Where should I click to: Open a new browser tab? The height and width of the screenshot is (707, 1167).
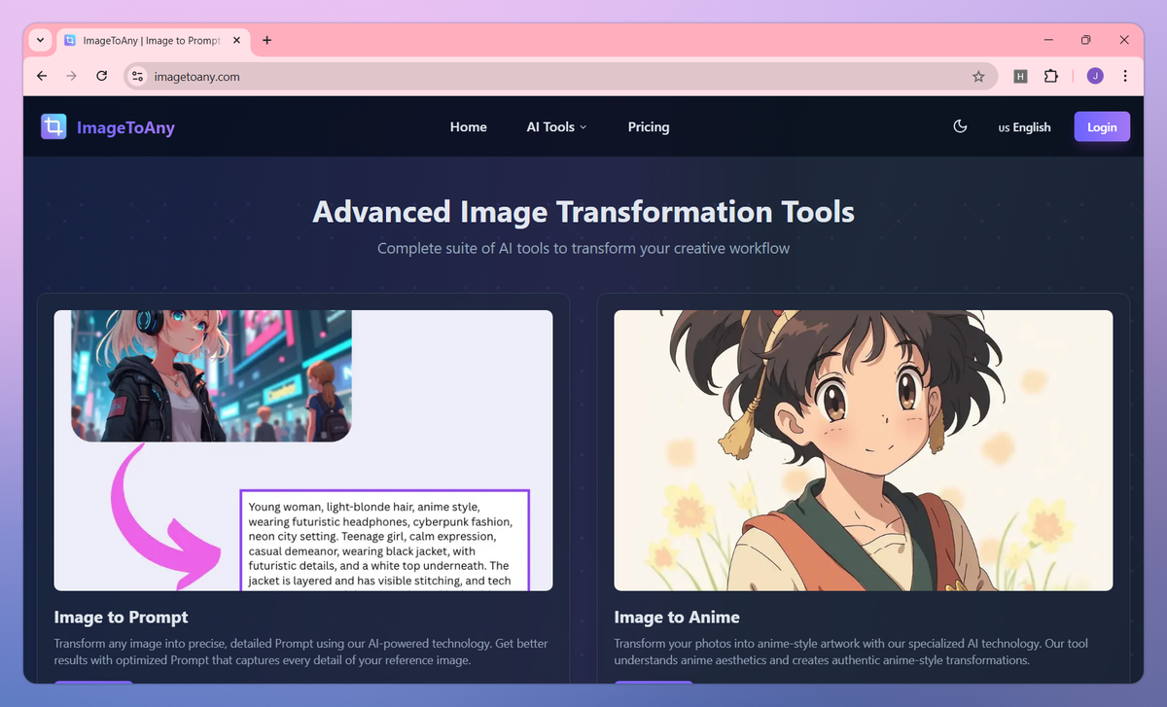click(x=267, y=40)
